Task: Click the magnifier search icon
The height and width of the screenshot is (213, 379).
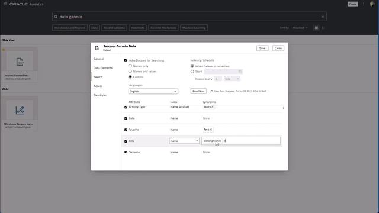Action: [x=56, y=17]
